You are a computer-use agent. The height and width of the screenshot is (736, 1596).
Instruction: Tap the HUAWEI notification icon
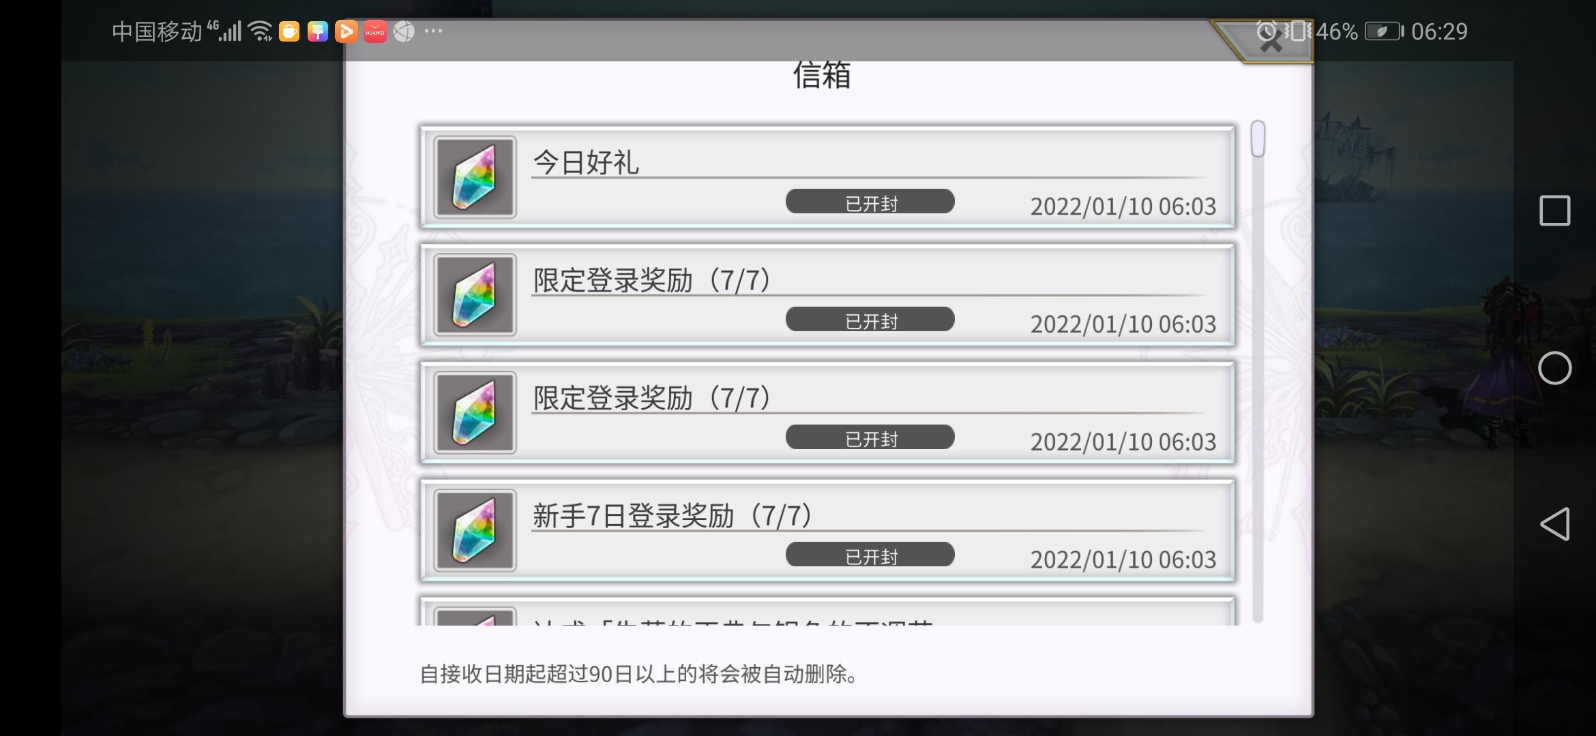[374, 31]
